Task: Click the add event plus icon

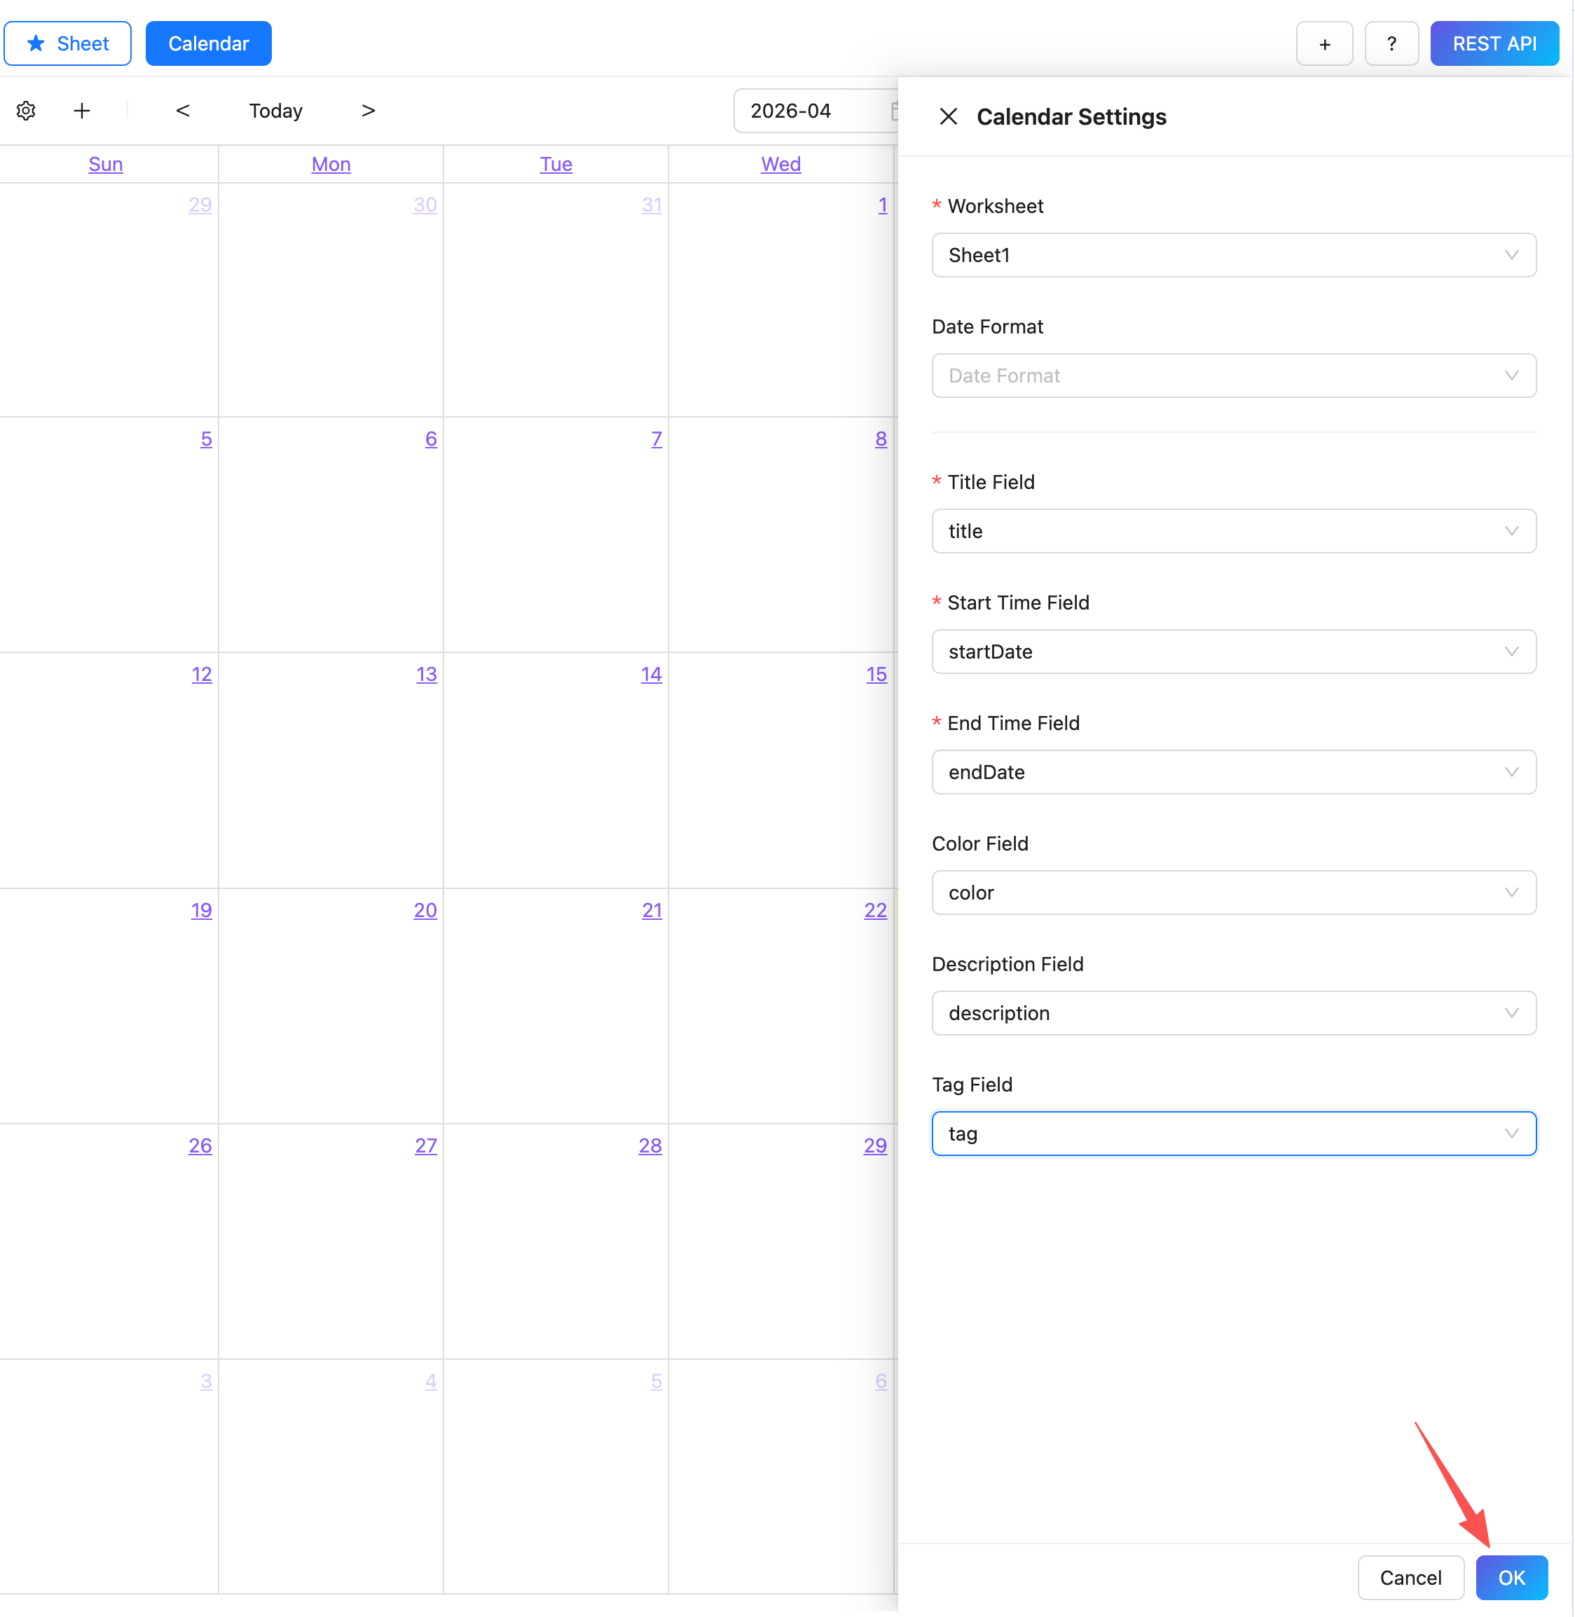Action: click(82, 111)
